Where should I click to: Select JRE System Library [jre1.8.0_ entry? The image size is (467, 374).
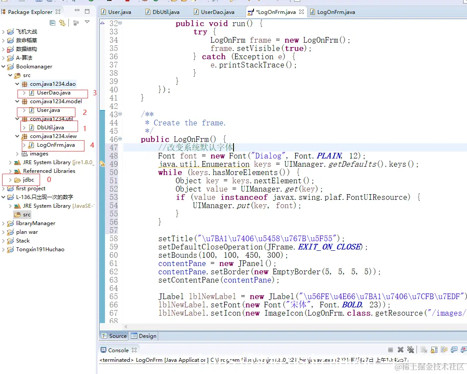pyautogui.click(x=58, y=162)
